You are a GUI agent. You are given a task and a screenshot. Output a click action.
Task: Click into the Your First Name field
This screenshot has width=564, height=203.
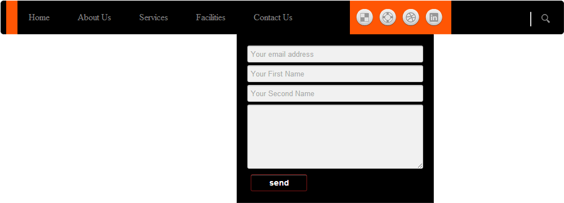point(335,74)
